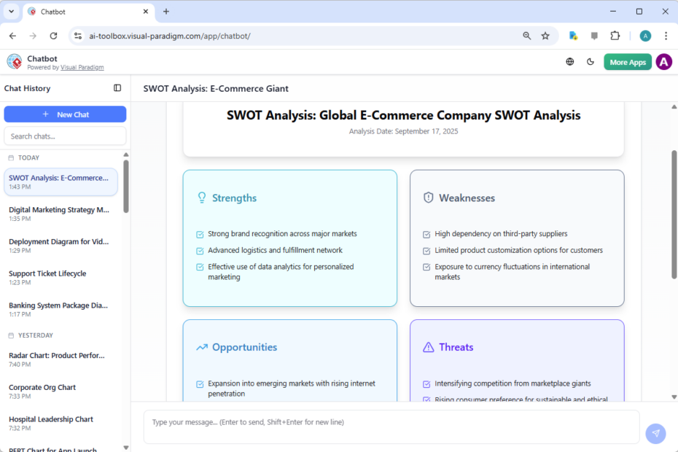Send a message with the paper plane icon
Screen dimensions: 678x452
(655, 433)
